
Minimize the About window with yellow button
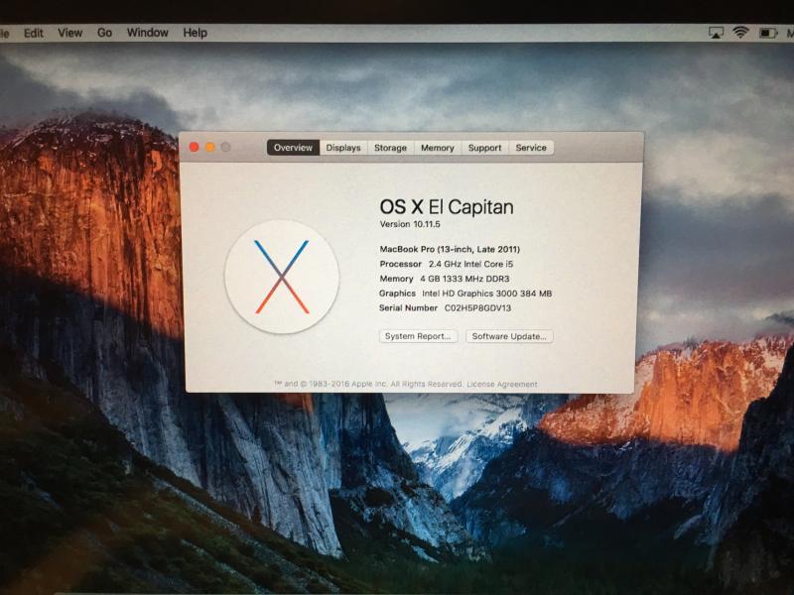[x=210, y=147]
